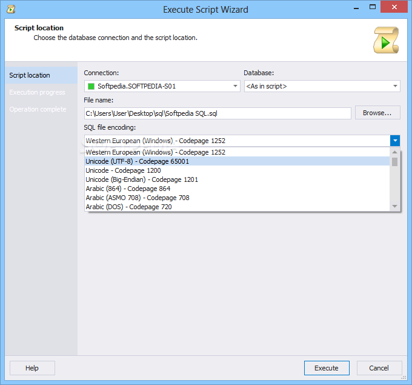The height and width of the screenshot is (385, 412).
Task: Click the <As in script> database combo box
Action: point(322,86)
